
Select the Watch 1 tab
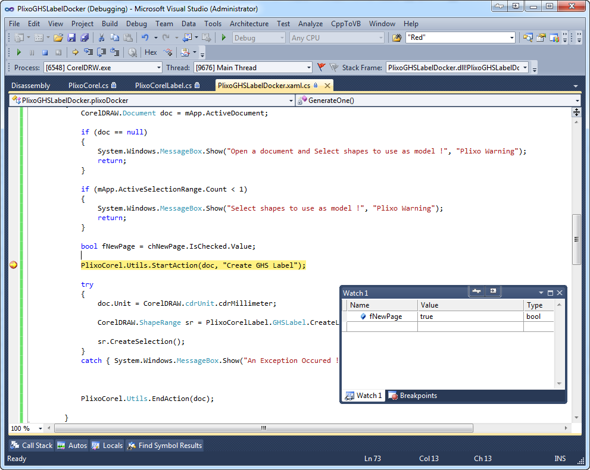click(x=364, y=396)
